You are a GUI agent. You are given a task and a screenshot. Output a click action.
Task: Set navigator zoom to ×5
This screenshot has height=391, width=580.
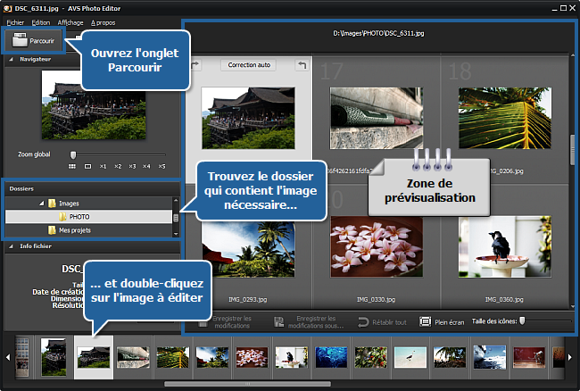click(162, 166)
